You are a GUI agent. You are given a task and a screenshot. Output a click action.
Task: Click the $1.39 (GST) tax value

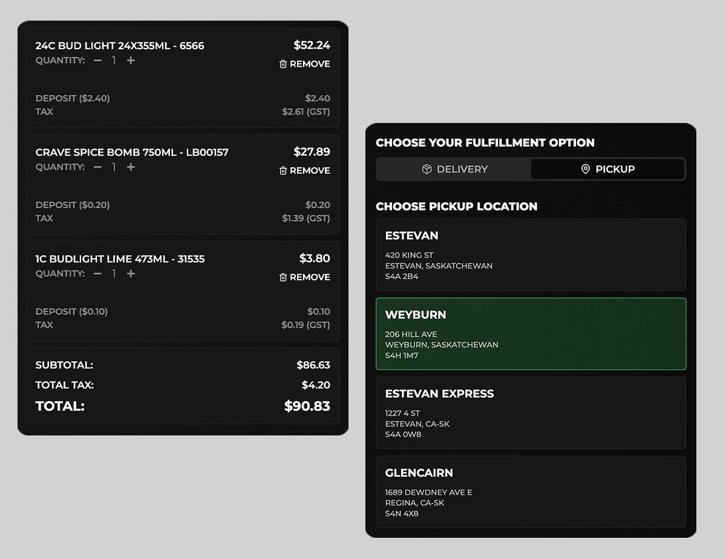(x=306, y=218)
